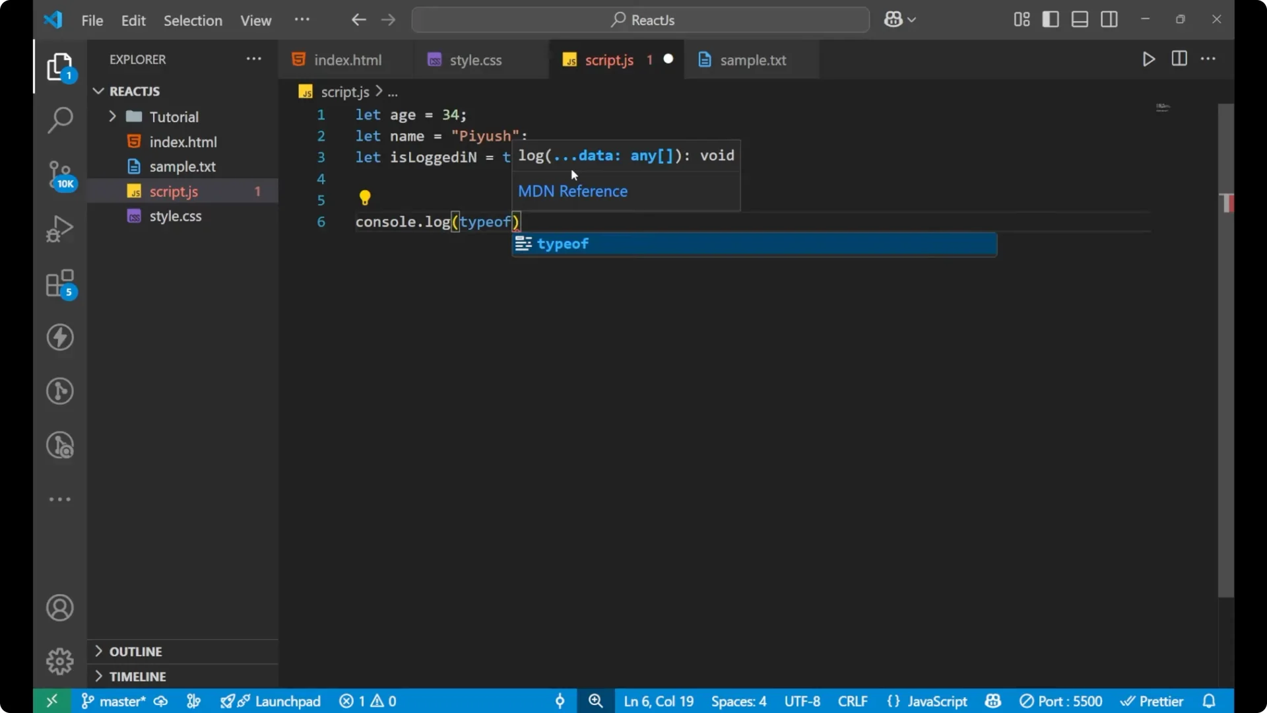Toggle the panel visibility button in the title bar
Screen dimensions: 1267x713
pyautogui.click(x=1080, y=19)
